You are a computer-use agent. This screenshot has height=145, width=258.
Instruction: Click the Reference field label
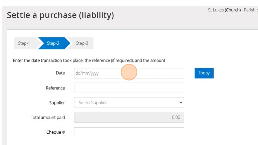pos(55,88)
